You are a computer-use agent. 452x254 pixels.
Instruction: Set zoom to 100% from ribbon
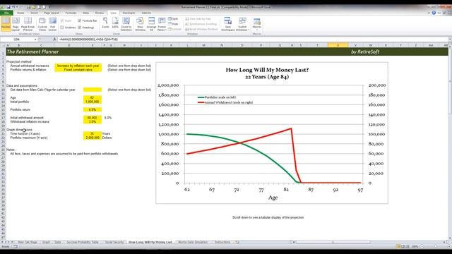[115, 23]
